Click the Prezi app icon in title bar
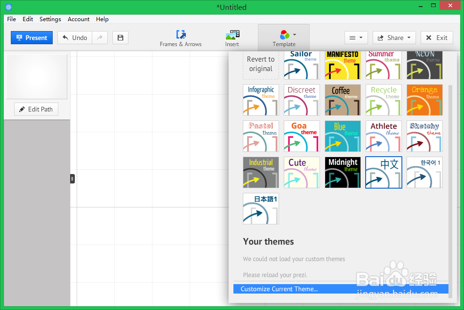This screenshot has height=310, width=464. [x=8, y=7]
